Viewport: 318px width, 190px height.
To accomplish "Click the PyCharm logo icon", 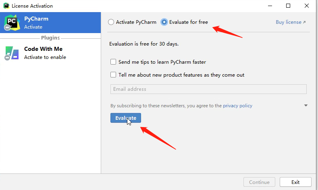I will [12, 23].
